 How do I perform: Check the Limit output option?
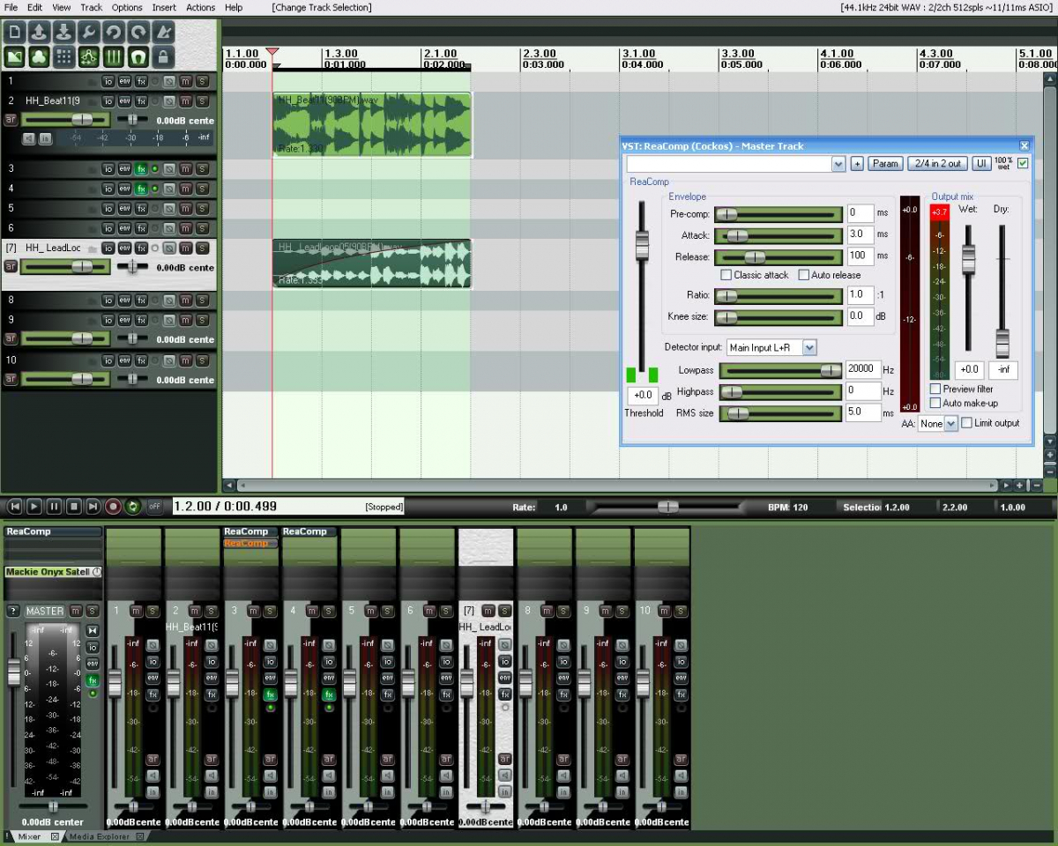[x=966, y=423]
